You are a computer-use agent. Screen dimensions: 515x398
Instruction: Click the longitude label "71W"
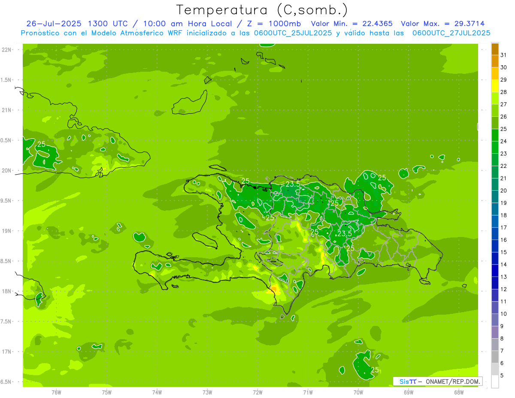pos(308,392)
